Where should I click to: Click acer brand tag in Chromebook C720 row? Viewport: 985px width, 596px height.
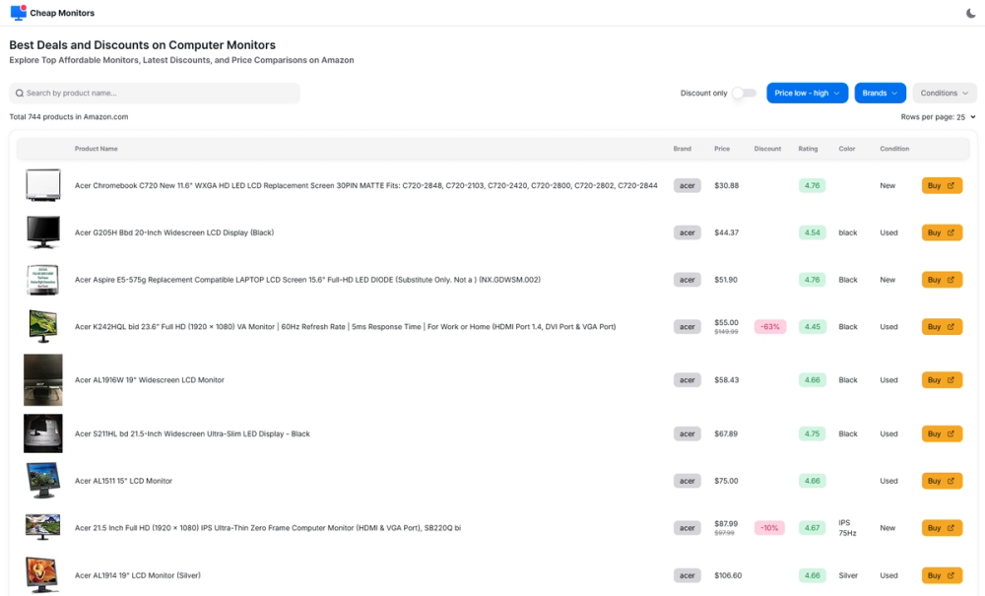pos(688,185)
